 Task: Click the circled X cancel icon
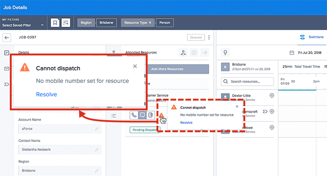[x=194, y=53]
